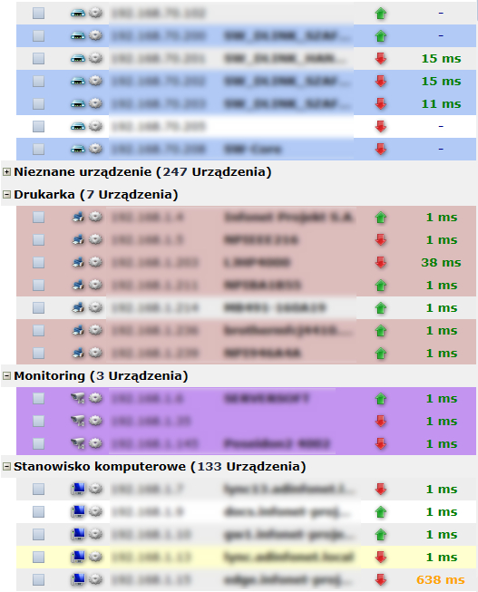478x592 pixels.
Task: Click switch icon in the 11 ms row
Action: [78, 103]
